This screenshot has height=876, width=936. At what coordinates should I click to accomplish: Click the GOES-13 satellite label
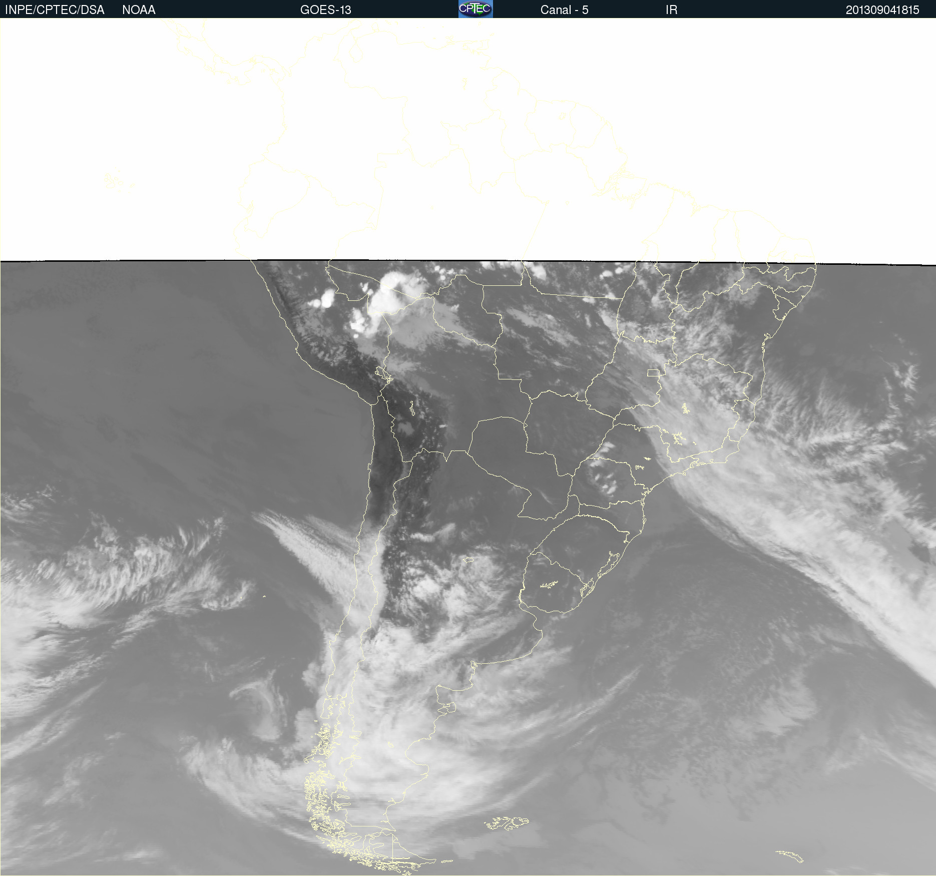point(325,10)
